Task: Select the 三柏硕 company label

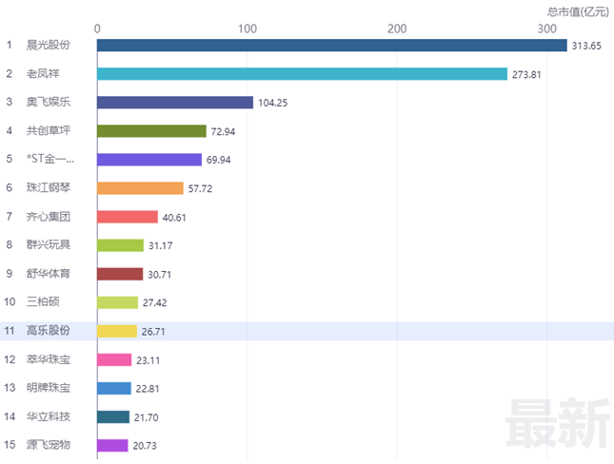Action: click(43, 301)
